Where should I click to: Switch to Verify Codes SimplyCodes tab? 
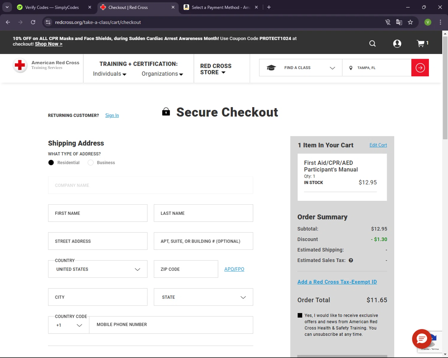click(52, 7)
